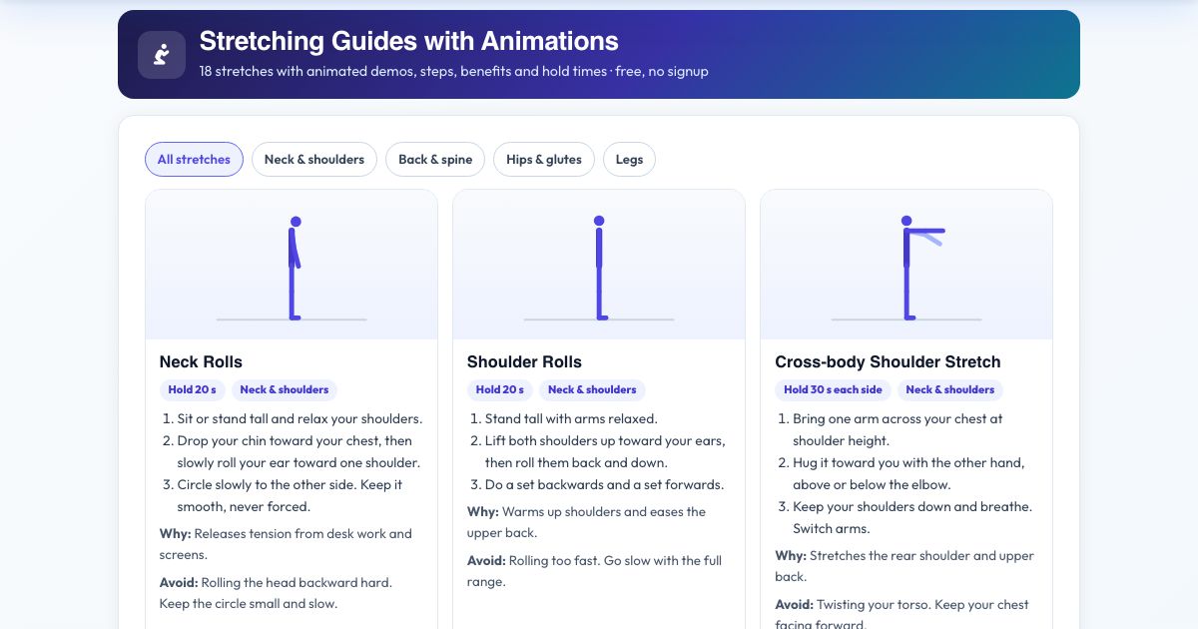This screenshot has width=1198, height=629.
Task: Filter by Legs category
Action: point(629,159)
